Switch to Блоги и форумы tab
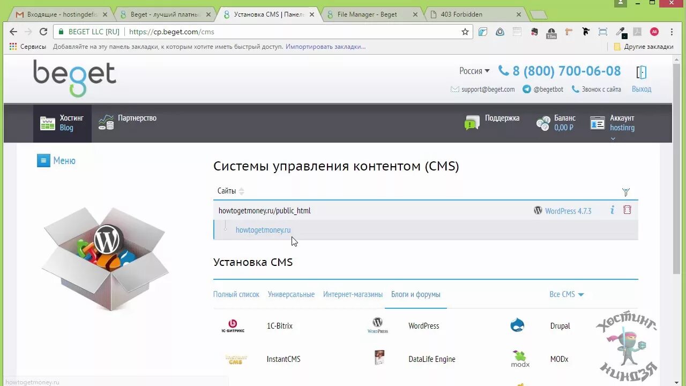Image resolution: width=686 pixels, height=386 pixels. (416, 294)
